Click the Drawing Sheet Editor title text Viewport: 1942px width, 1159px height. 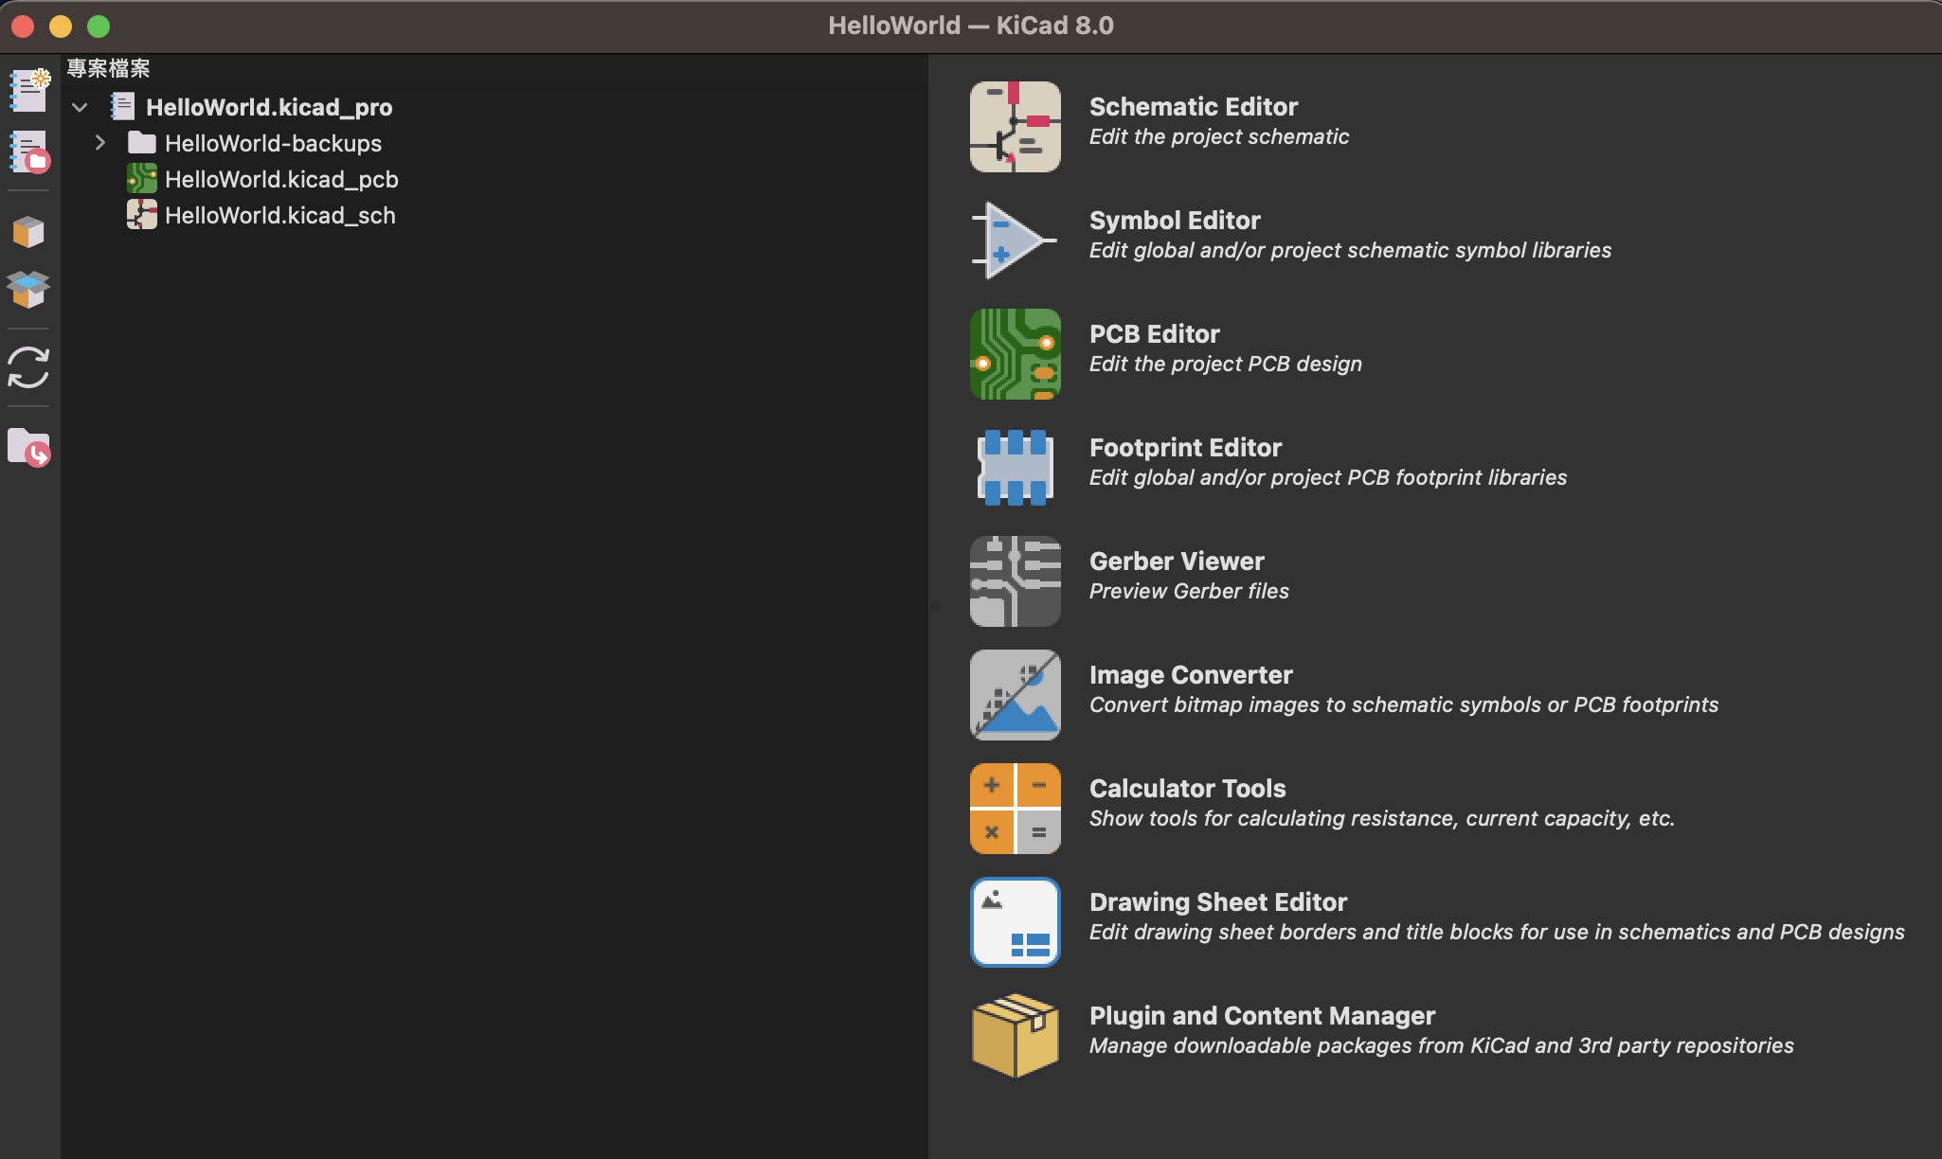pyautogui.click(x=1218, y=902)
